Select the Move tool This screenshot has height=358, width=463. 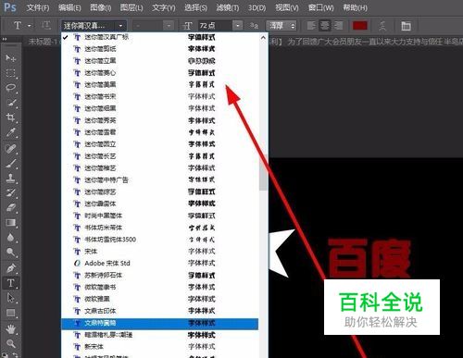pos(10,58)
